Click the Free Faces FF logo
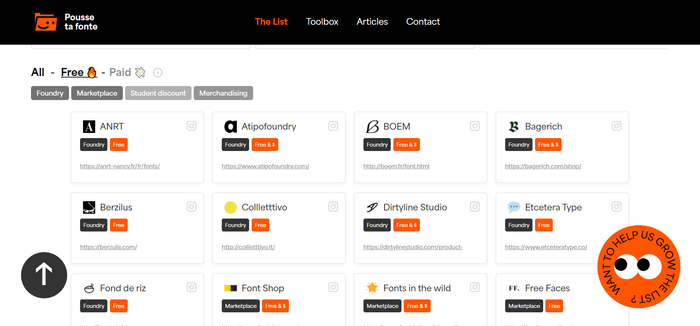Screen dimensions: 700x326 514,288
